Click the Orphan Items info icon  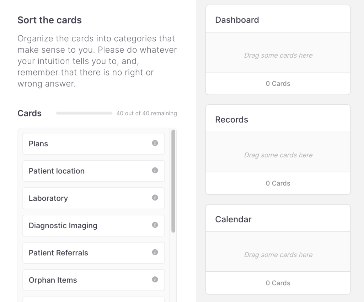(155, 280)
